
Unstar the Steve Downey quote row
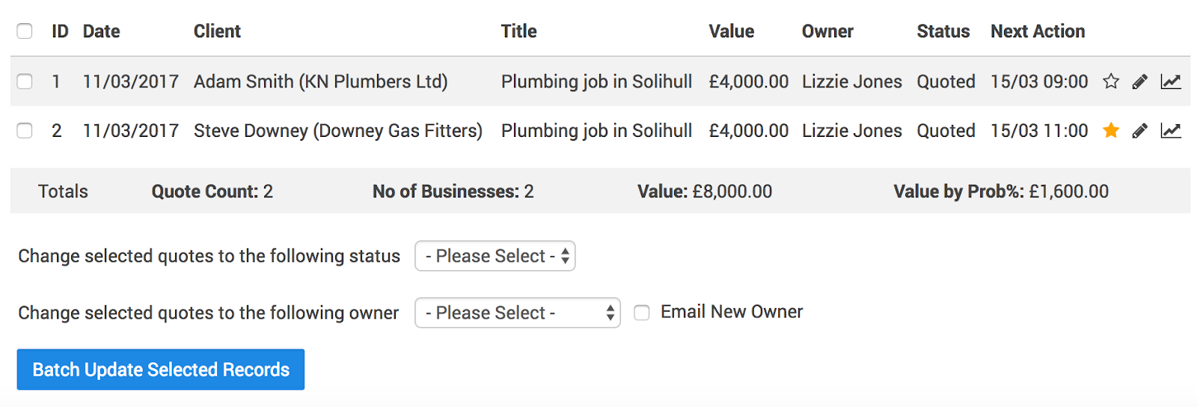(1111, 131)
